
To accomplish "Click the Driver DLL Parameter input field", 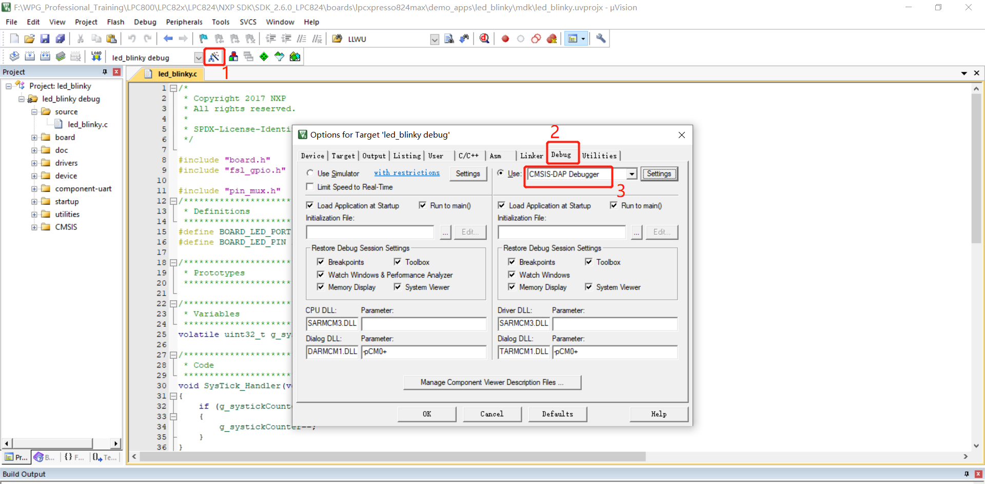I will pos(615,323).
